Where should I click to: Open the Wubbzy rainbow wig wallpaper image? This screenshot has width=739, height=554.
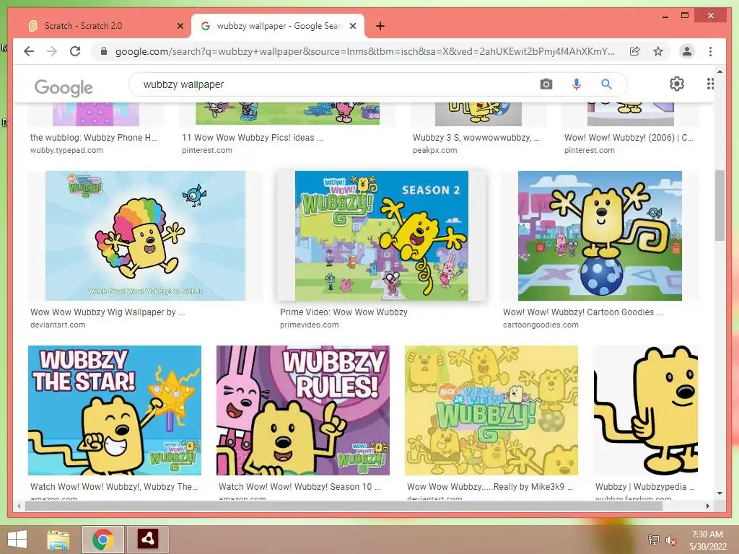click(x=145, y=236)
